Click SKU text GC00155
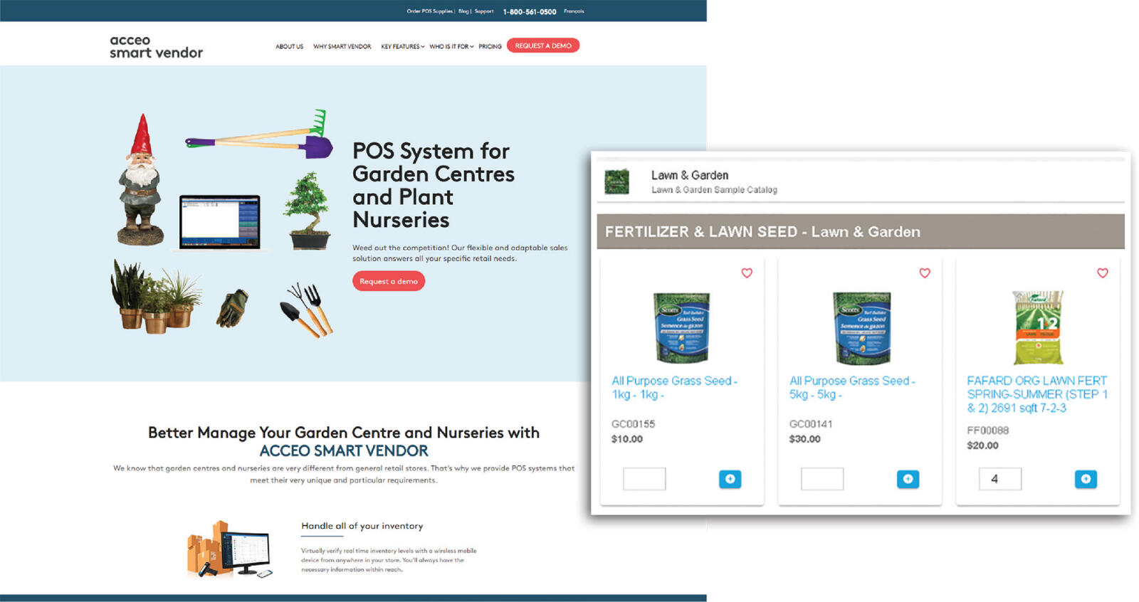 tap(633, 424)
